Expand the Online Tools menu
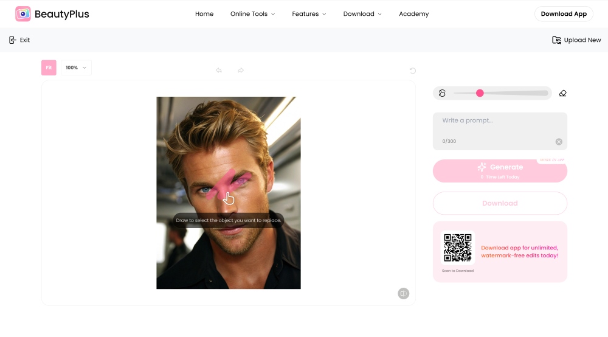608x337 pixels. coord(252,14)
